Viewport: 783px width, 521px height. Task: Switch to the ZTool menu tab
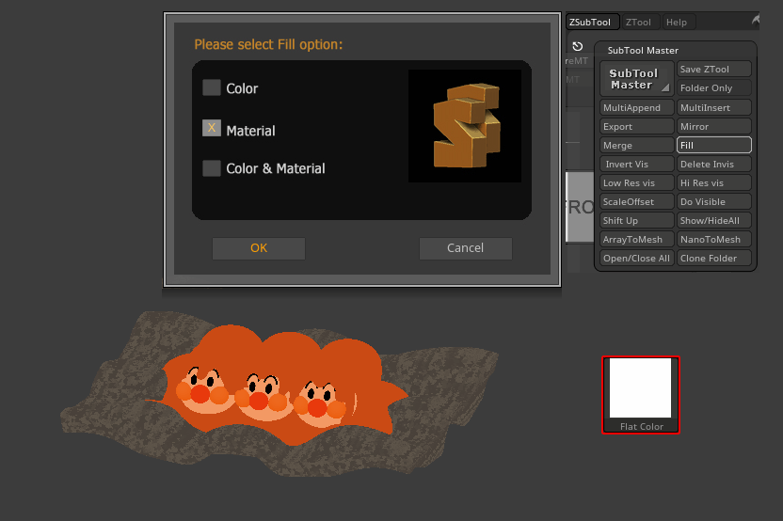(638, 22)
